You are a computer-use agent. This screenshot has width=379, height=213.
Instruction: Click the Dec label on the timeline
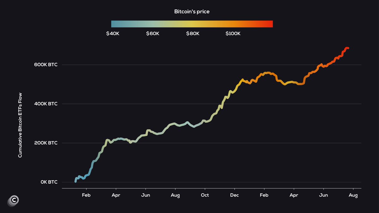235,195
